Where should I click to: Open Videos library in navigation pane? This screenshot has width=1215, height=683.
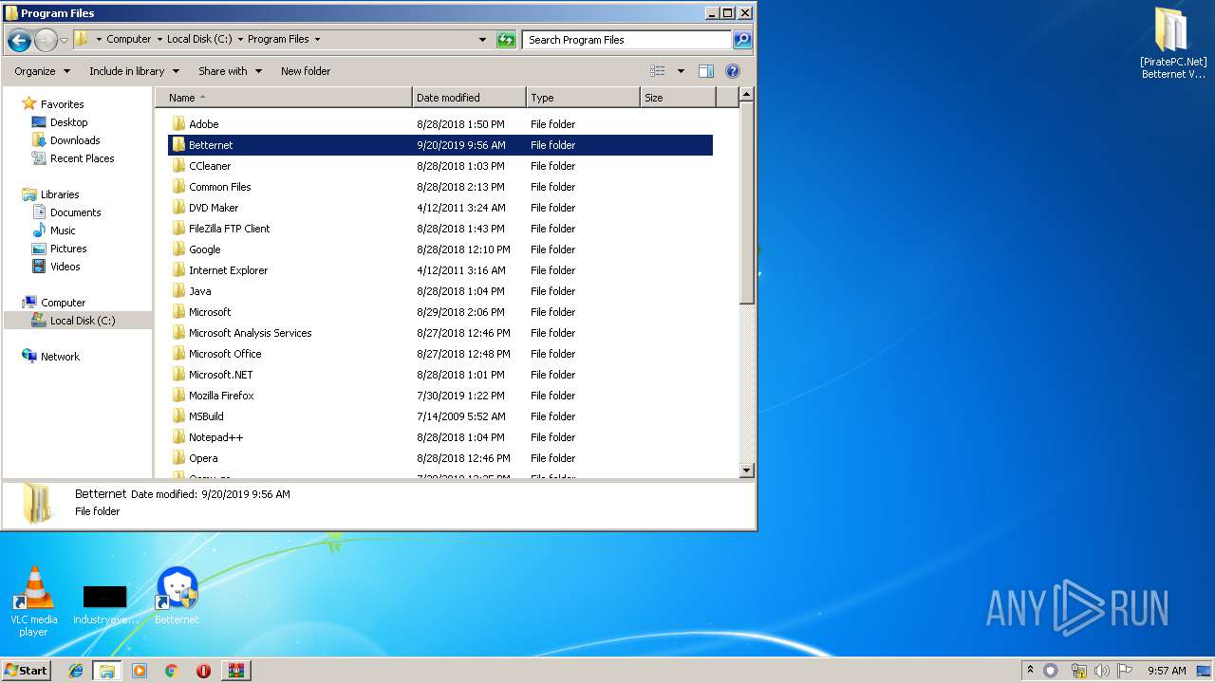coord(65,267)
